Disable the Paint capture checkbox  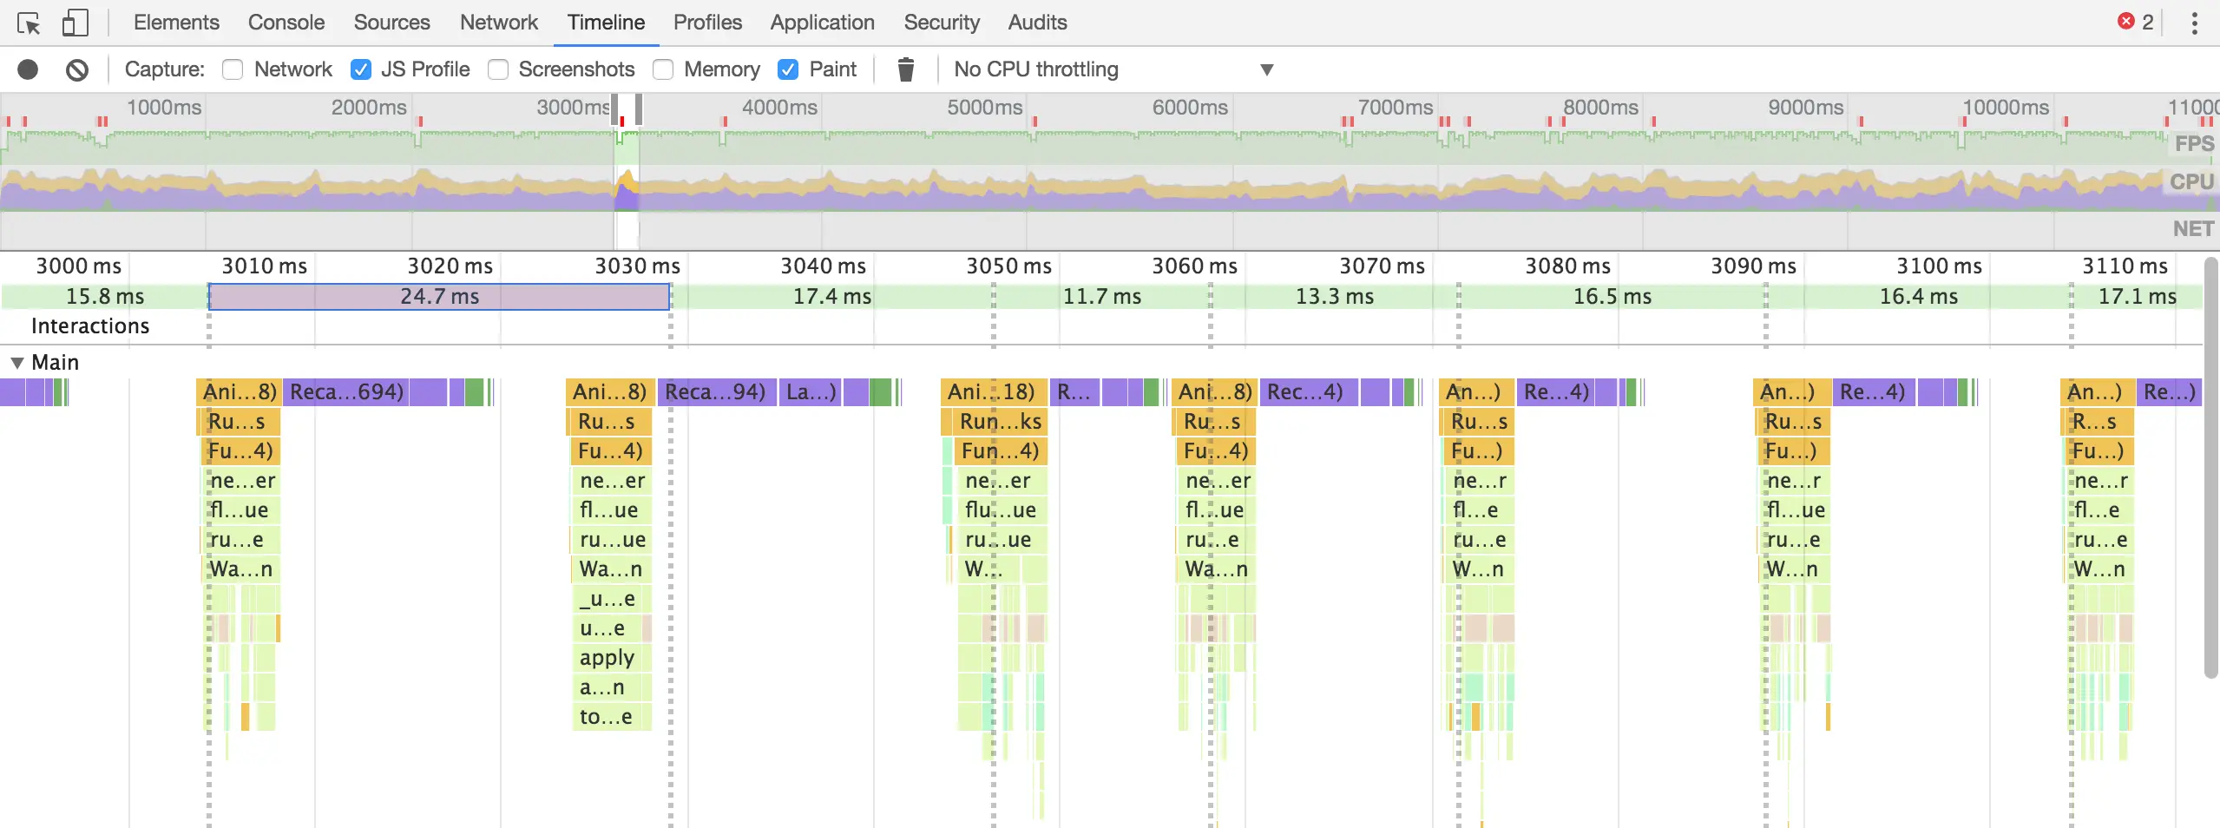(788, 69)
